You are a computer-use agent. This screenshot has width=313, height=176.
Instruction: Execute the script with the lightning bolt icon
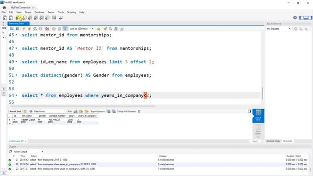tap(24, 29)
